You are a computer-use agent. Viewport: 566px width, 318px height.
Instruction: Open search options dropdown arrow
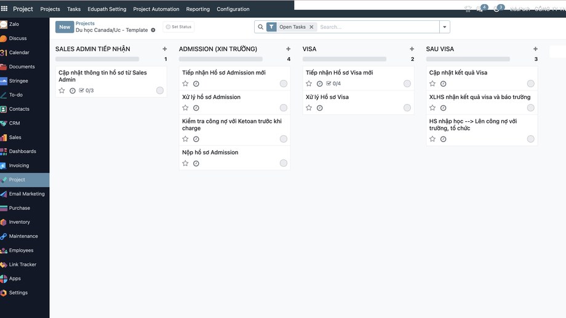click(444, 26)
